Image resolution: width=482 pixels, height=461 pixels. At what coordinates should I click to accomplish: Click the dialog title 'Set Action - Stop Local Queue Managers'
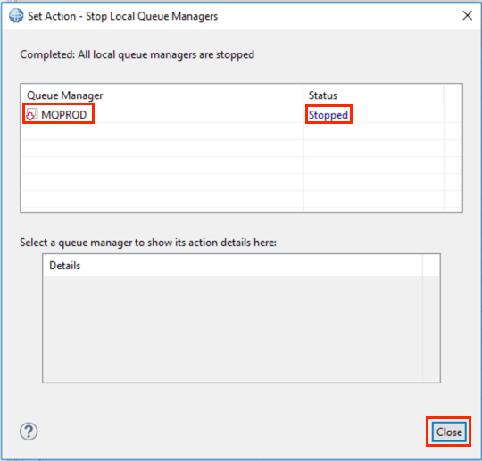[x=122, y=16]
